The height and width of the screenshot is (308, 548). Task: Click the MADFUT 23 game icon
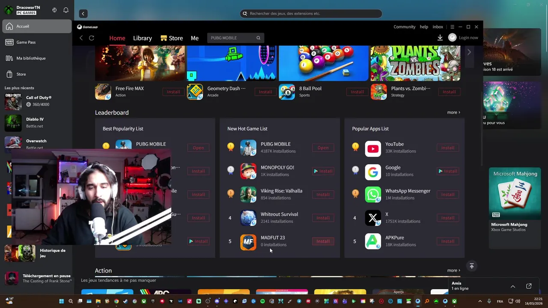point(248,242)
